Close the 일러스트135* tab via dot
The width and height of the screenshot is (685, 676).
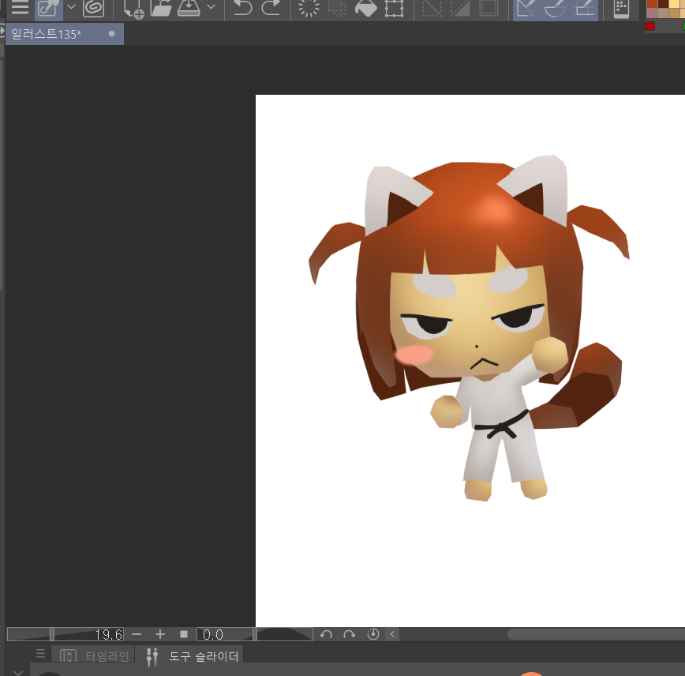[112, 34]
